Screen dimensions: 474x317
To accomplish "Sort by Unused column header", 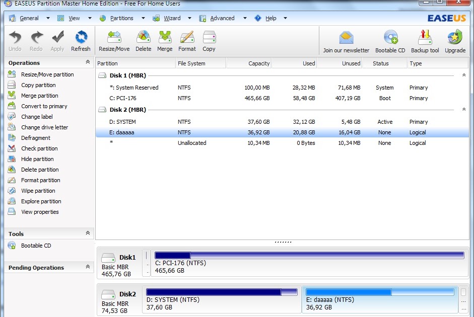I will click(340, 63).
